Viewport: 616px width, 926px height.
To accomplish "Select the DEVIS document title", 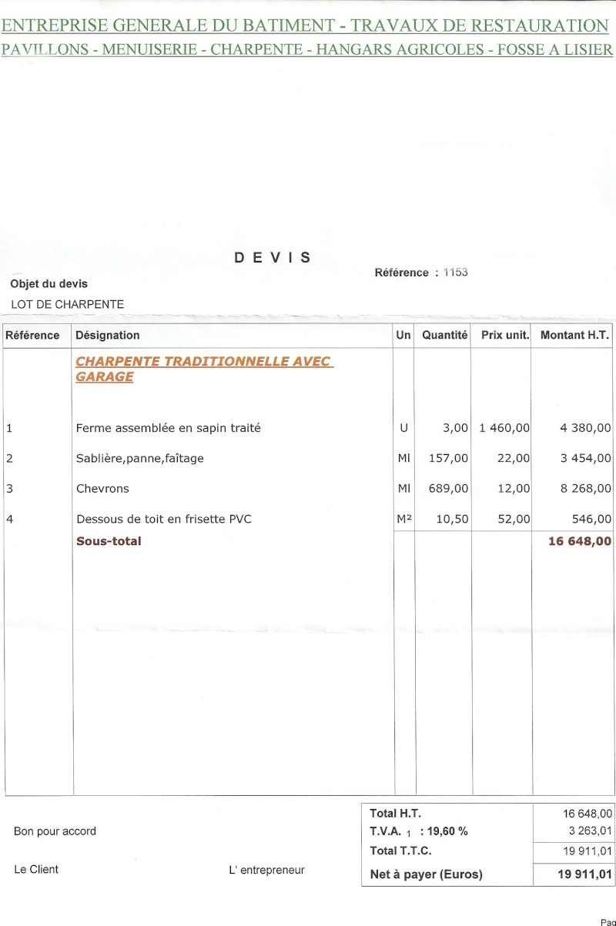I will point(273,258).
